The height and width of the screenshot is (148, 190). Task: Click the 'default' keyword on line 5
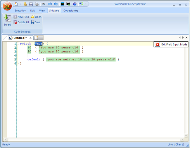(34, 59)
